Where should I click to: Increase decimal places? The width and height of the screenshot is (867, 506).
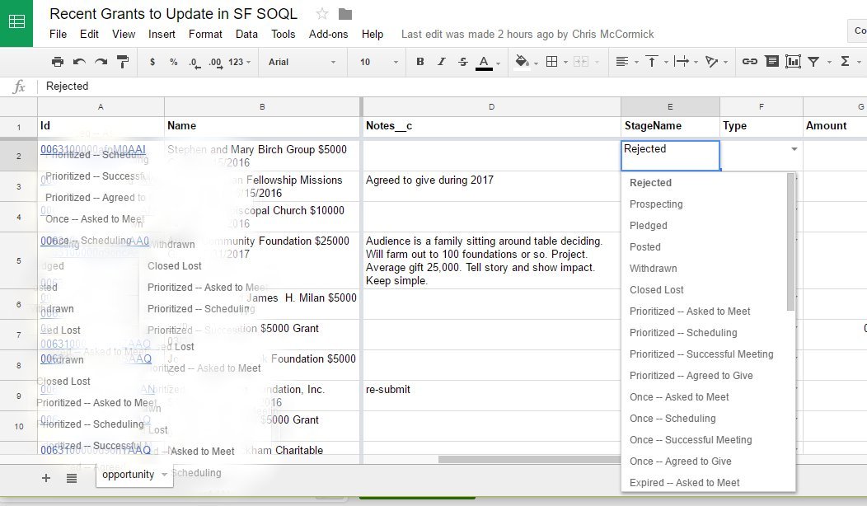pos(215,63)
